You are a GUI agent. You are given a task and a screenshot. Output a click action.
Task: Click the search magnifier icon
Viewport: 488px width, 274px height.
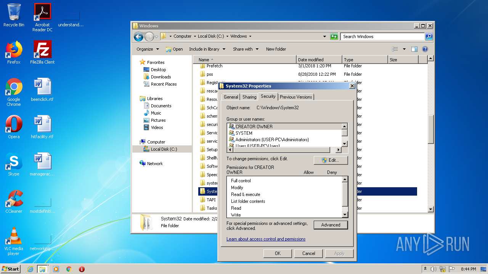tap(429, 37)
